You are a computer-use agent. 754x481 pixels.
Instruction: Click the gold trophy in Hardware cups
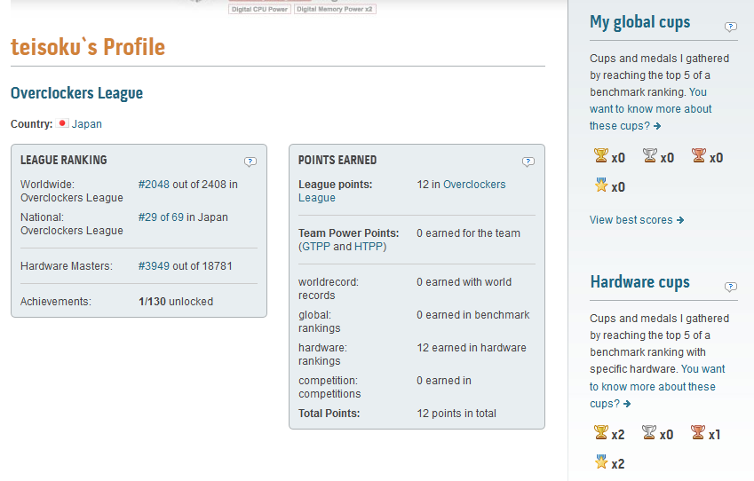click(x=600, y=433)
